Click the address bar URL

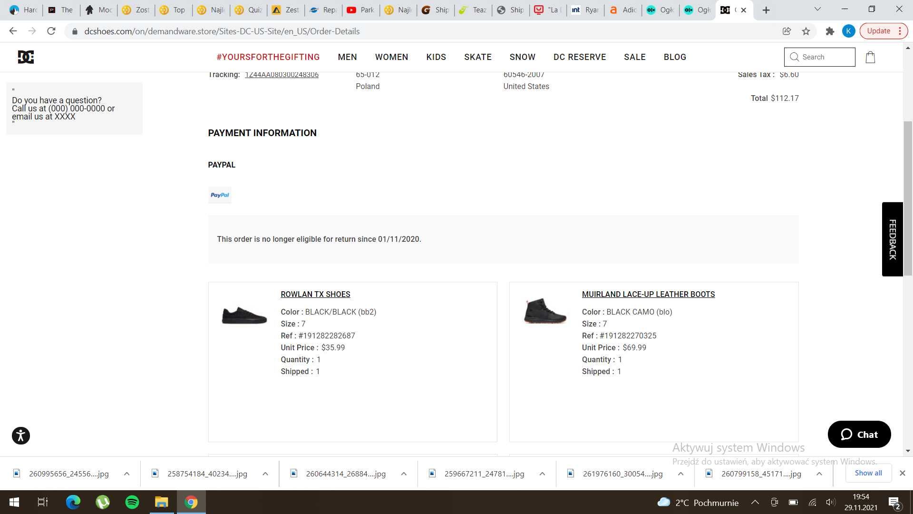[222, 31]
